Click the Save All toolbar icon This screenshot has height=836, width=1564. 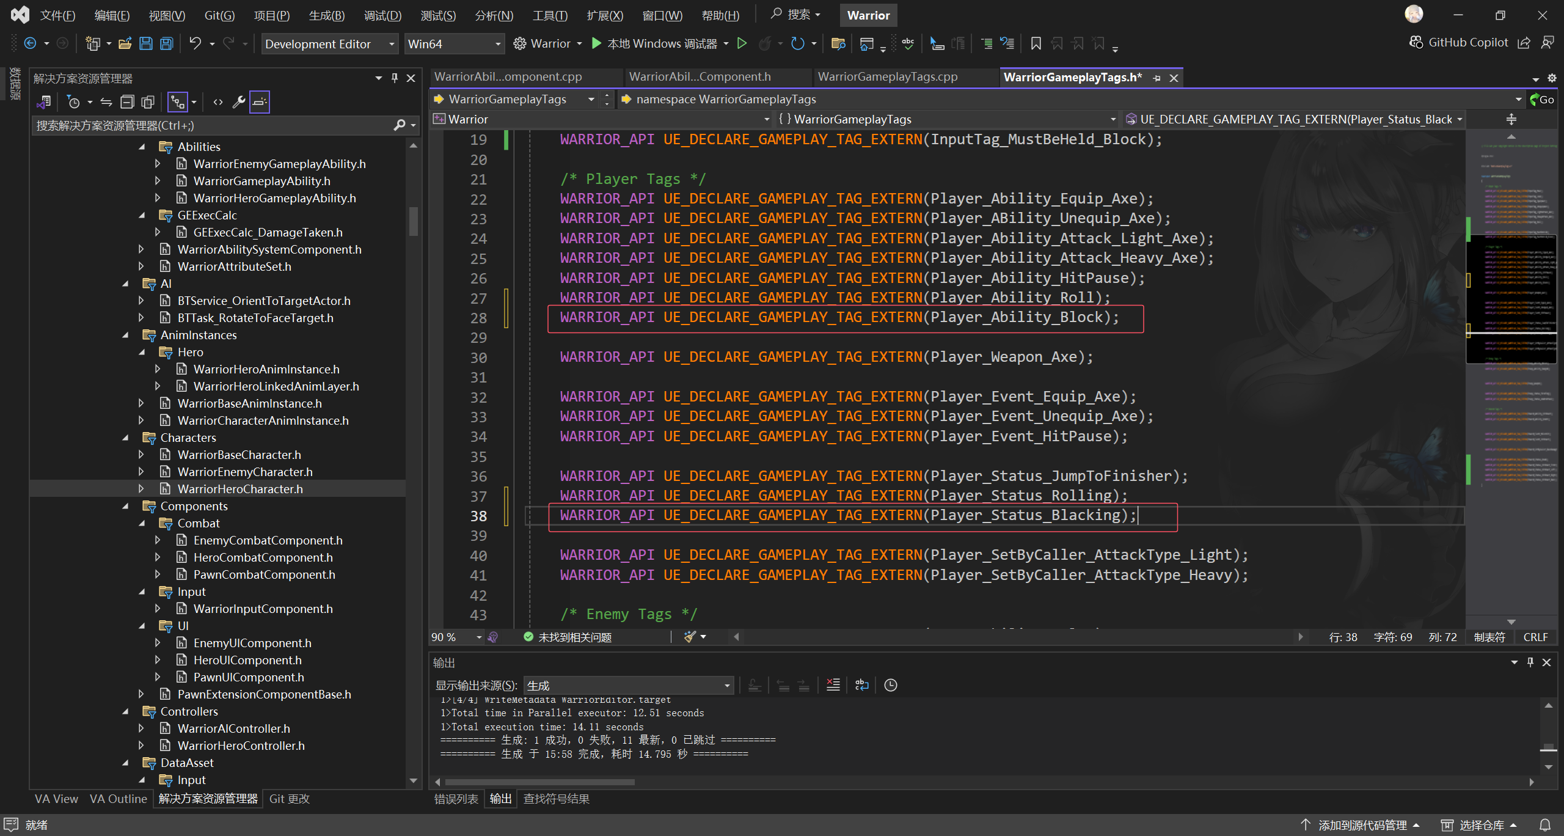(166, 43)
